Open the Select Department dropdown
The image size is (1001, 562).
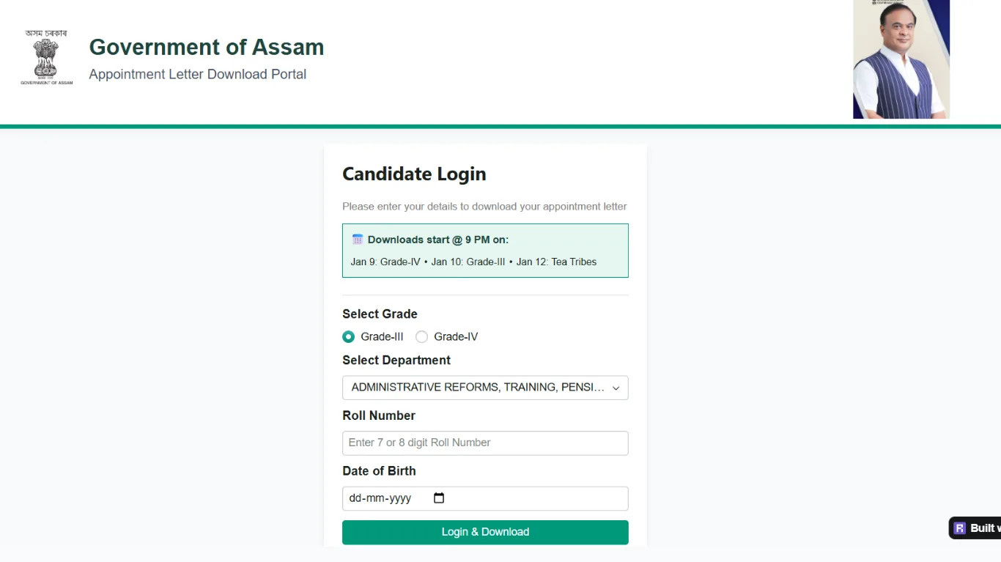[485, 388]
